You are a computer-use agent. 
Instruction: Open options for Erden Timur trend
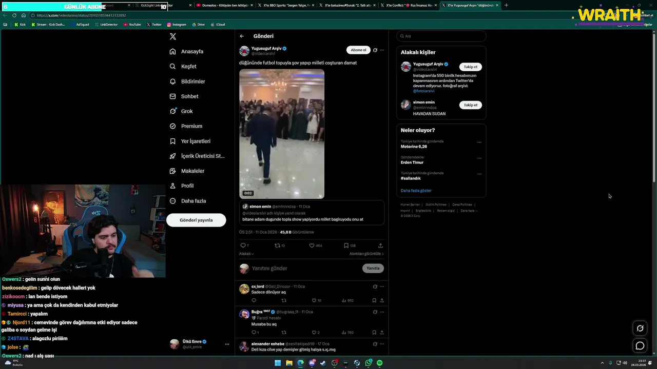pyautogui.click(x=479, y=158)
